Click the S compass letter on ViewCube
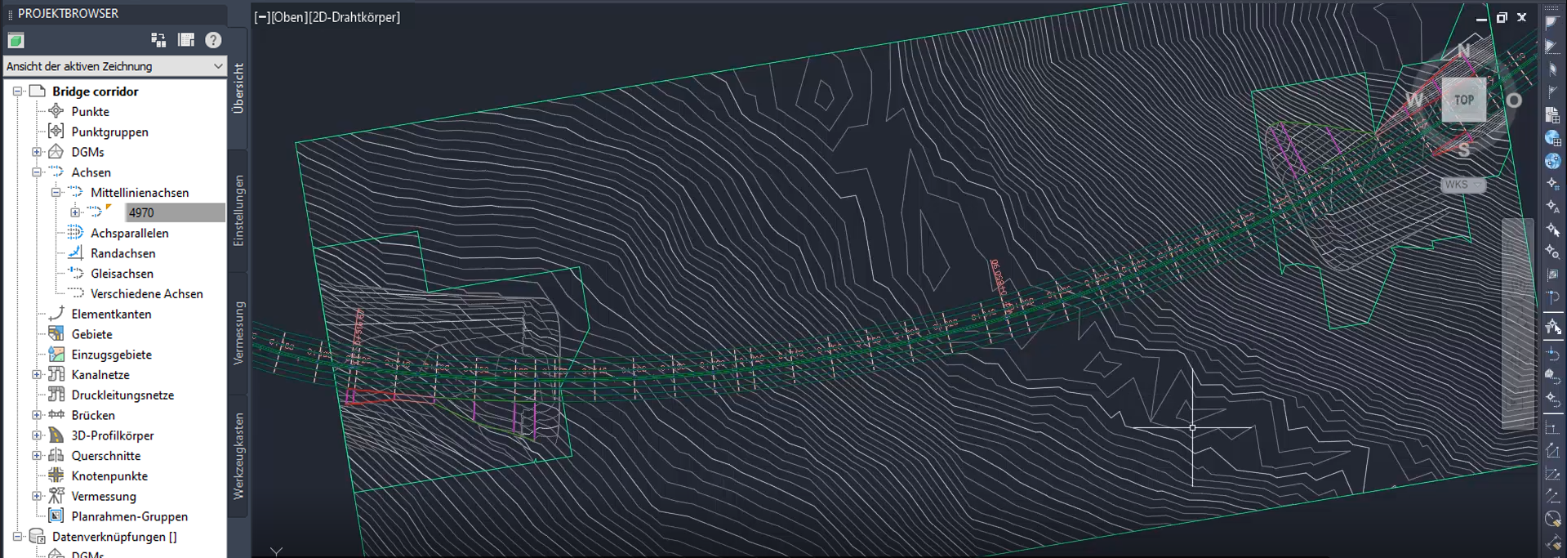The image size is (1567, 558). [x=1463, y=150]
